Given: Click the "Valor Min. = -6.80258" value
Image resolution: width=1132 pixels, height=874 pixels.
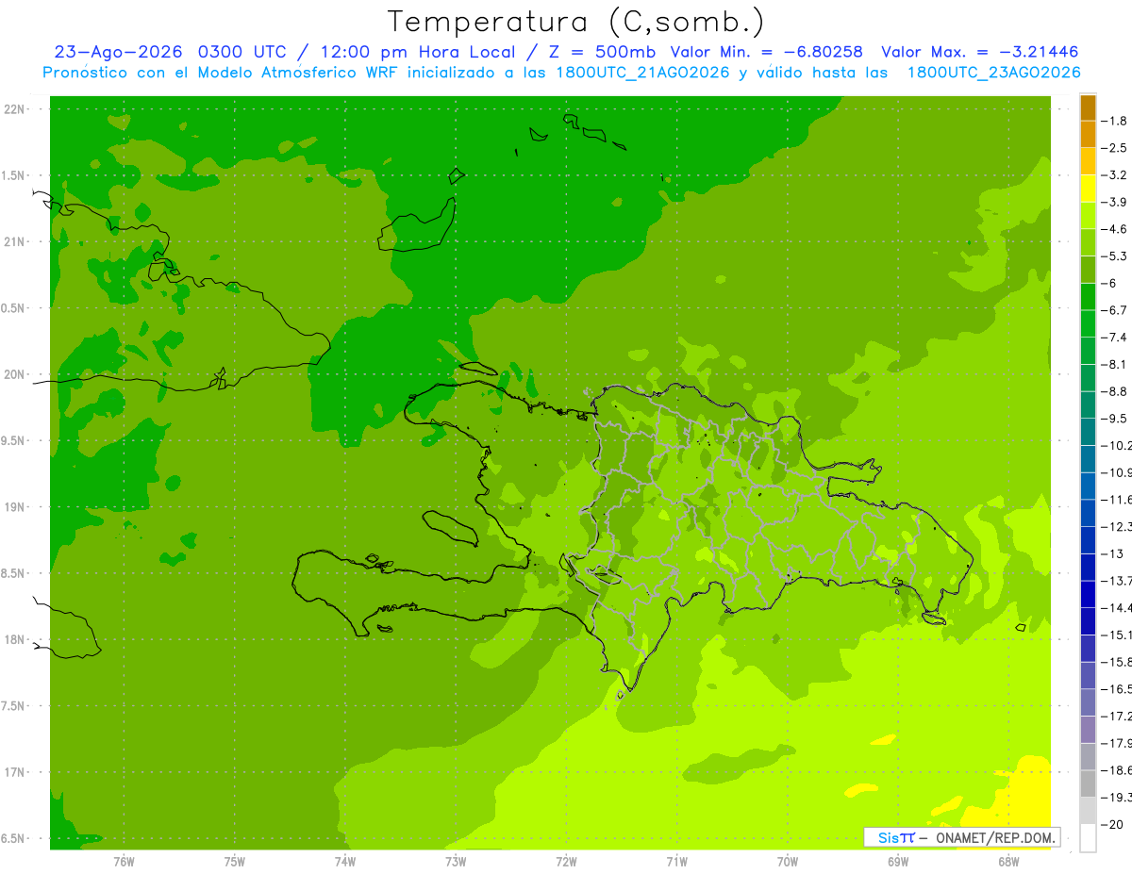Looking at the screenshot, I should point(767,52).
